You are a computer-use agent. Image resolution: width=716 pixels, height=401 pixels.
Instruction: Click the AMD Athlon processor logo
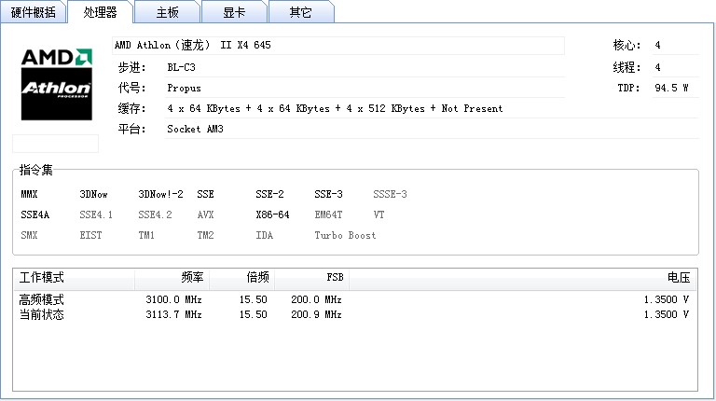(x=56, y=84)
